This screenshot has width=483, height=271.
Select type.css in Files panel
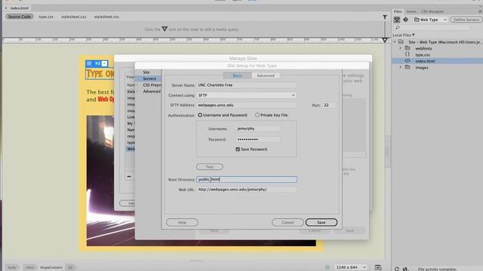click(x=423, y=55)
